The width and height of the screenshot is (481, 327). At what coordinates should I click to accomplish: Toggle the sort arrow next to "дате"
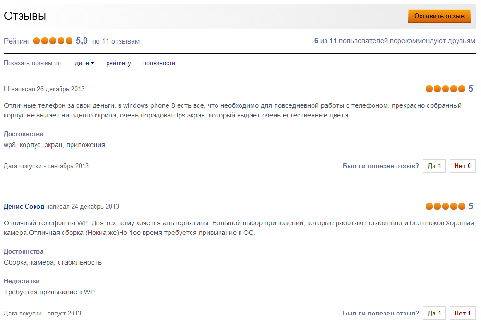pyautogui.click(x=92, y=63)
